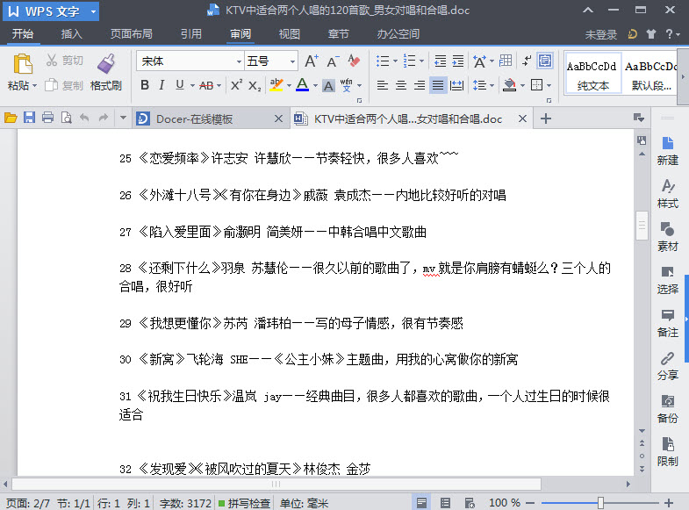Toggle italic formatting
The image size is (689, 510).
(161, 85)
